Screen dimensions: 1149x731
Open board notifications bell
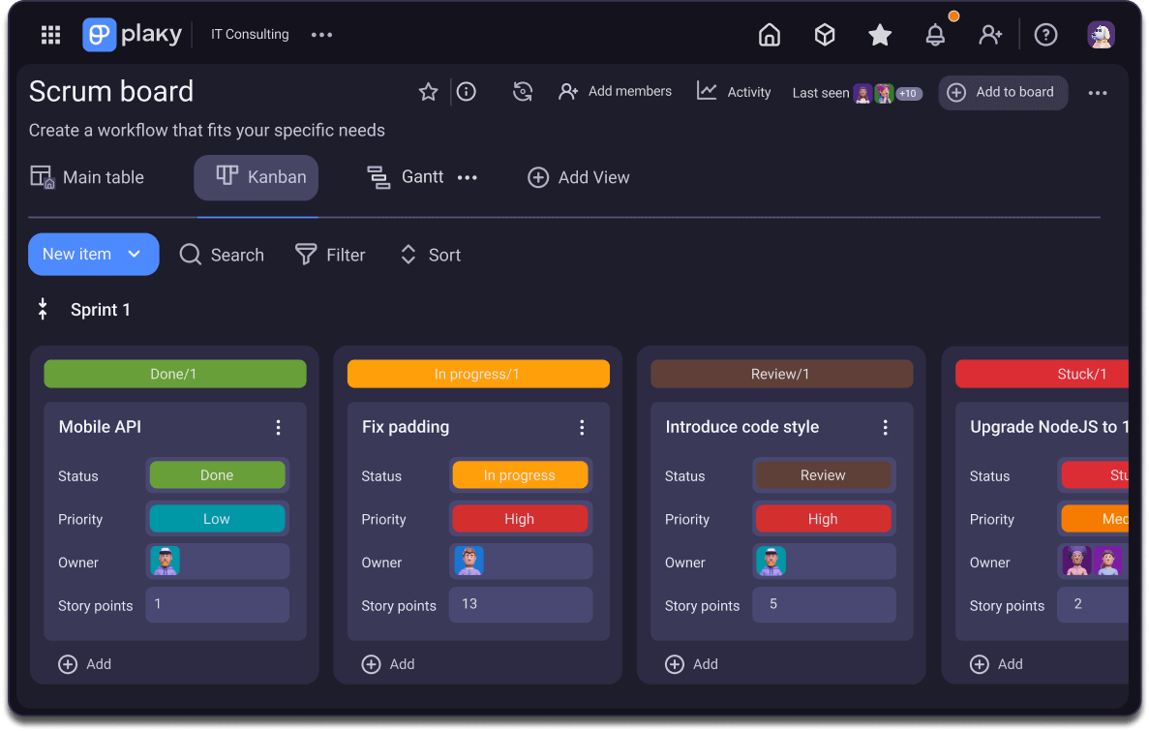tap(935, 34)
